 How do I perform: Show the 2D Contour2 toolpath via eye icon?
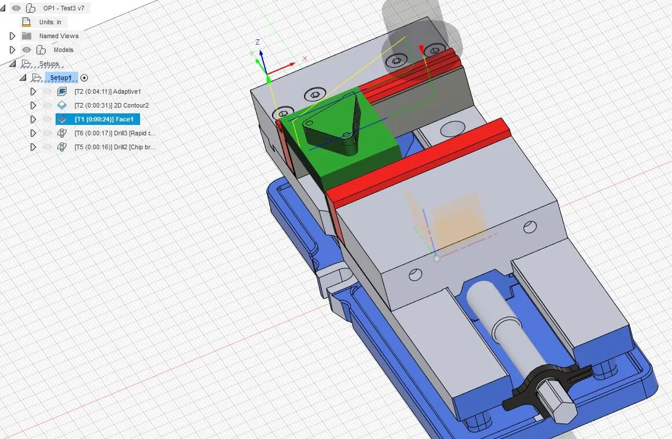(47, 105)
